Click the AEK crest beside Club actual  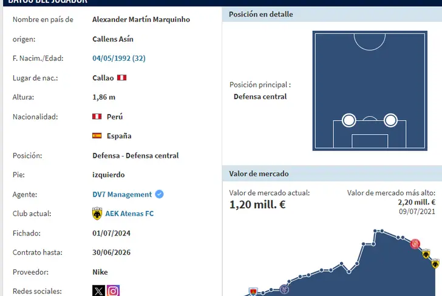[97, 214]
